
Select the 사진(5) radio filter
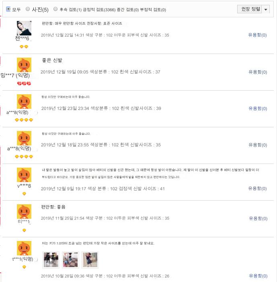28,9
